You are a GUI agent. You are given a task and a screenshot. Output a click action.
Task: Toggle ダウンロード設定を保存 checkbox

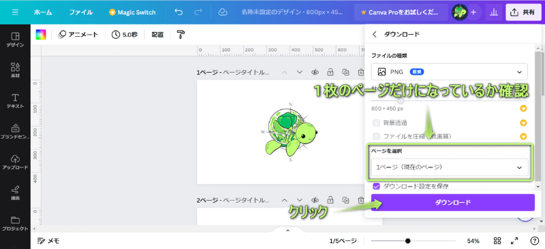click(376, 186)
